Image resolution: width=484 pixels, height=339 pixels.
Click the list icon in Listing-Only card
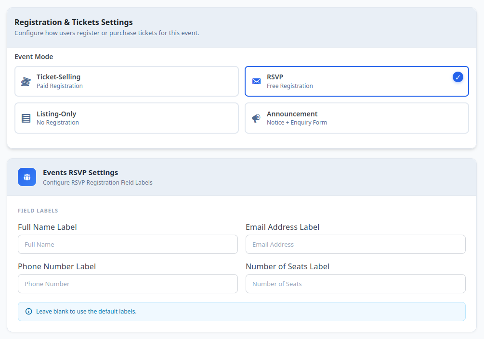tap(26, 118)
